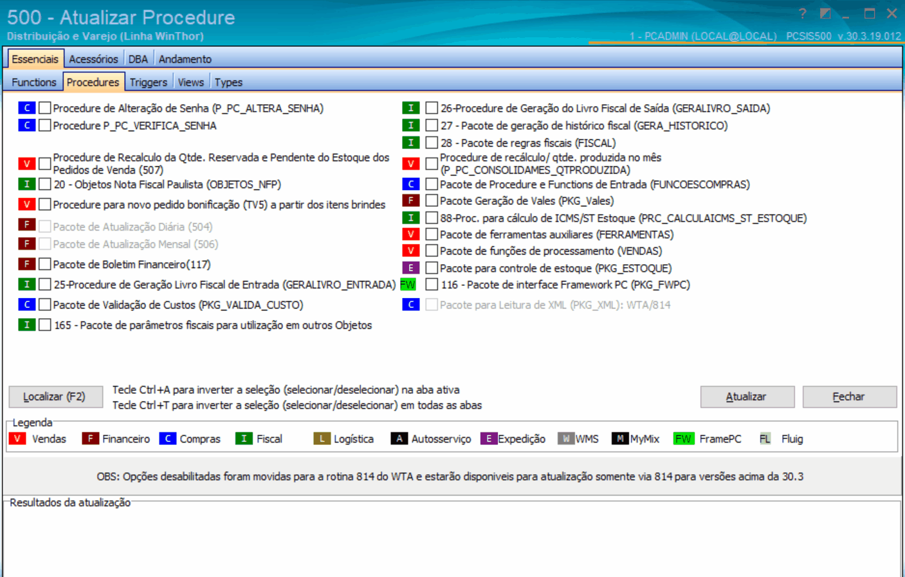The image size is (905, 577).
Task: Check Pacote de ferramentas auxiliares (FERRAMENTAS)
Action: tap(432, 235)
